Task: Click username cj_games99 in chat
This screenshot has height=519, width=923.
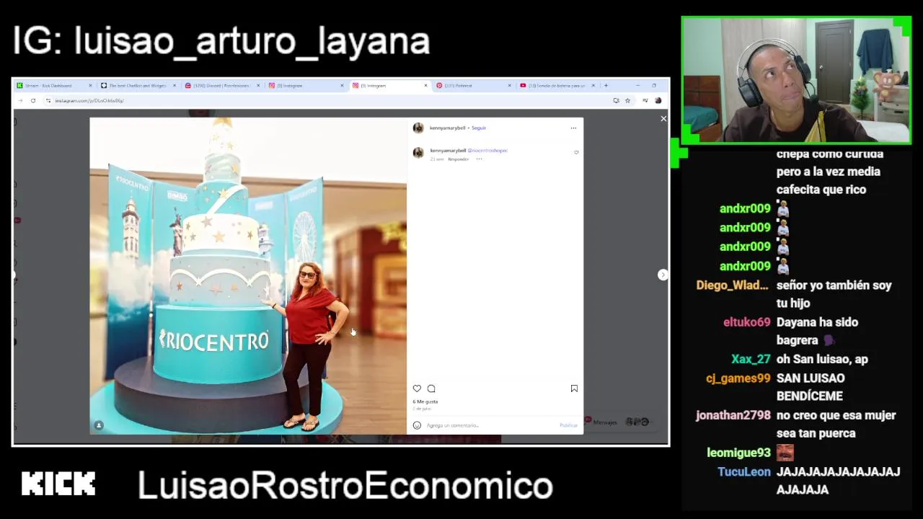Action: (738, 378)
